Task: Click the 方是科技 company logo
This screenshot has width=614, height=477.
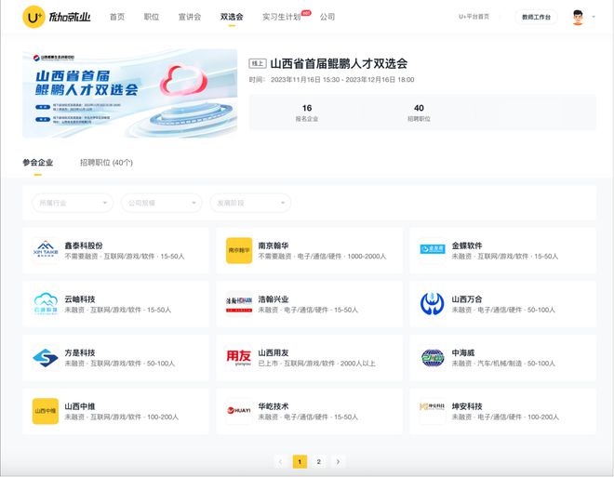Action: (46, 358)
